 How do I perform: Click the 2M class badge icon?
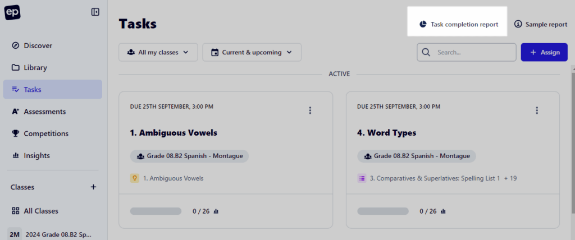(x=14, y=234)
